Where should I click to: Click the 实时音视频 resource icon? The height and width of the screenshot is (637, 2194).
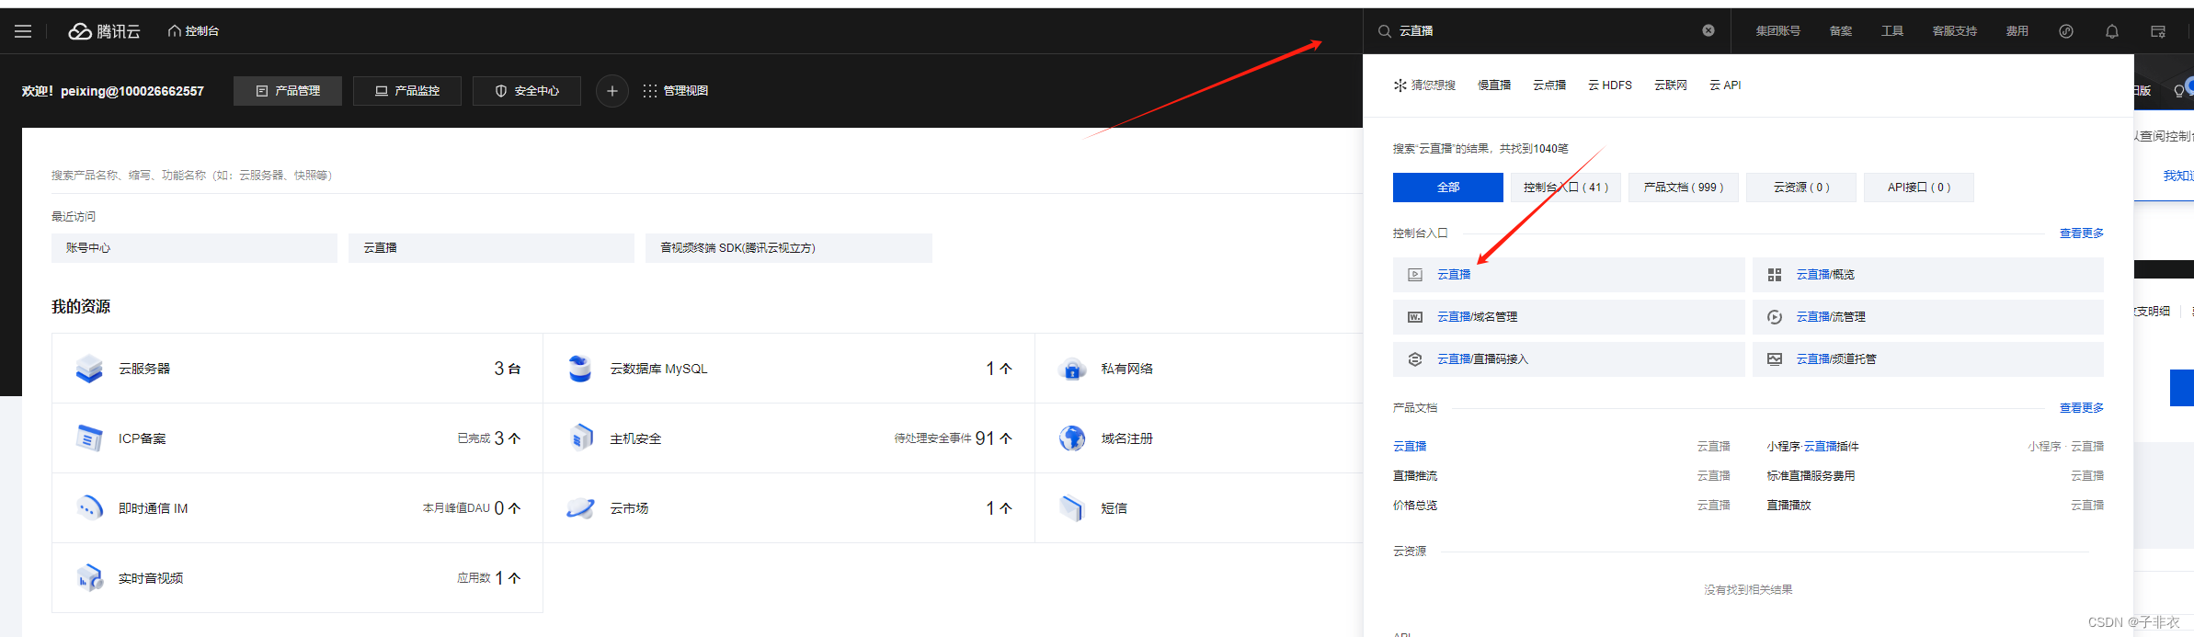89,578
